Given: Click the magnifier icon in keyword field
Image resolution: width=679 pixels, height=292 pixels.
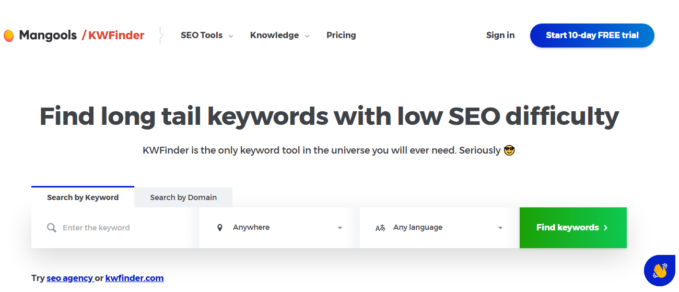Looking at the screenshot, I should [x=51, y=228].
